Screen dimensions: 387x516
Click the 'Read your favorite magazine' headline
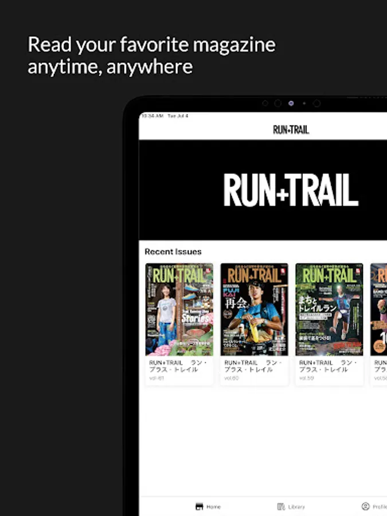coord(151,45)
